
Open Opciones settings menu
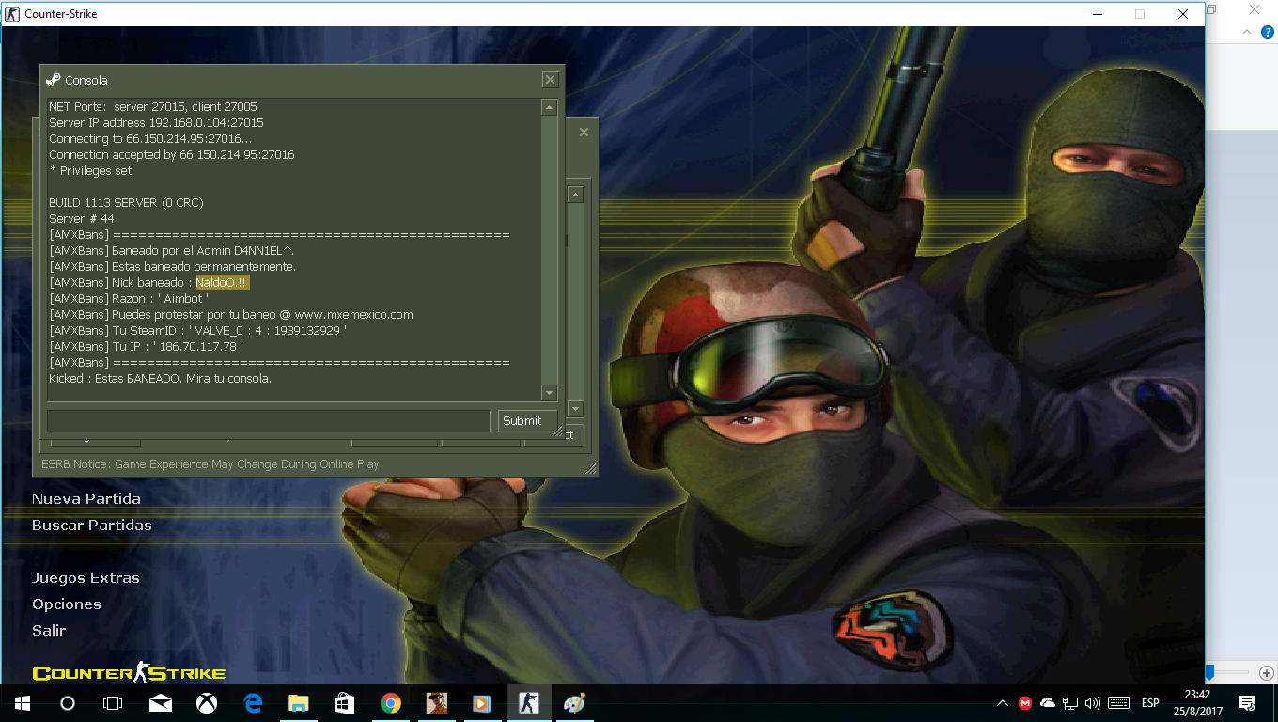click(67, 604)
